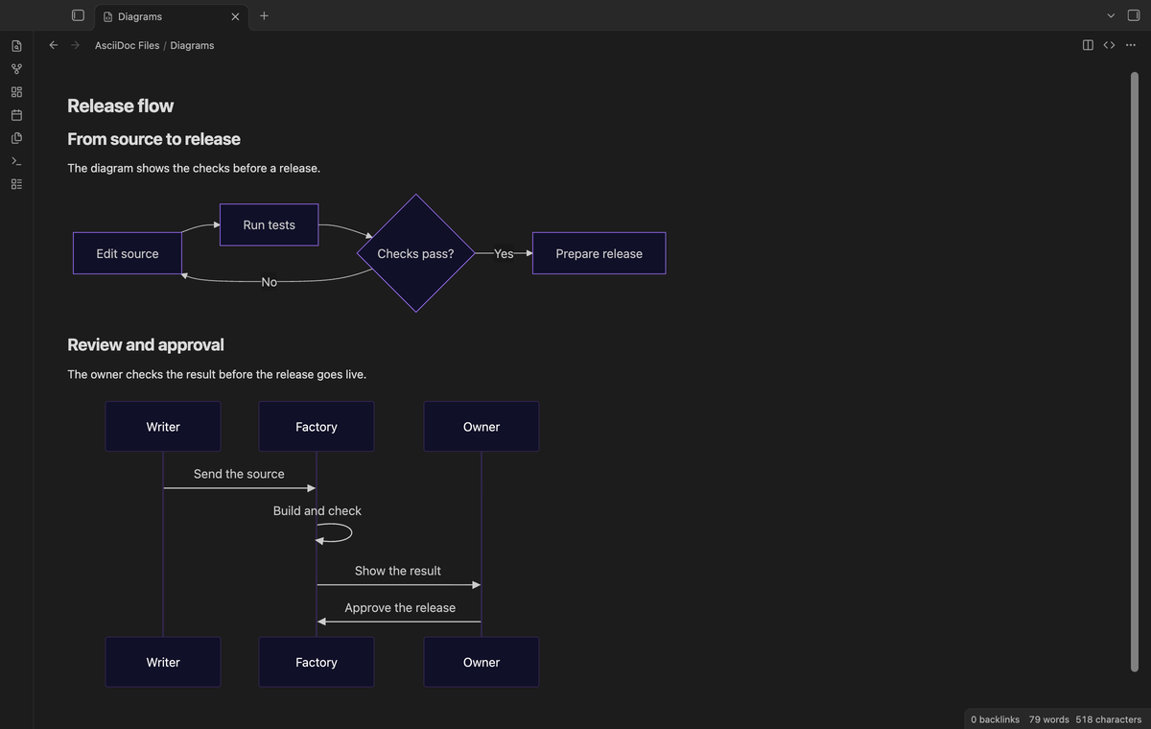The height and width of the screenshot is (729, 1151).
Task: Click the 79 words status count
Action: tap(1048, 719)
